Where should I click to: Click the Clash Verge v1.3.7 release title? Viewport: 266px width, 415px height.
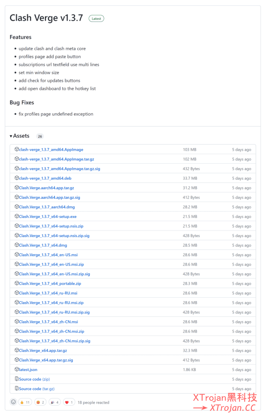(46, 18)
